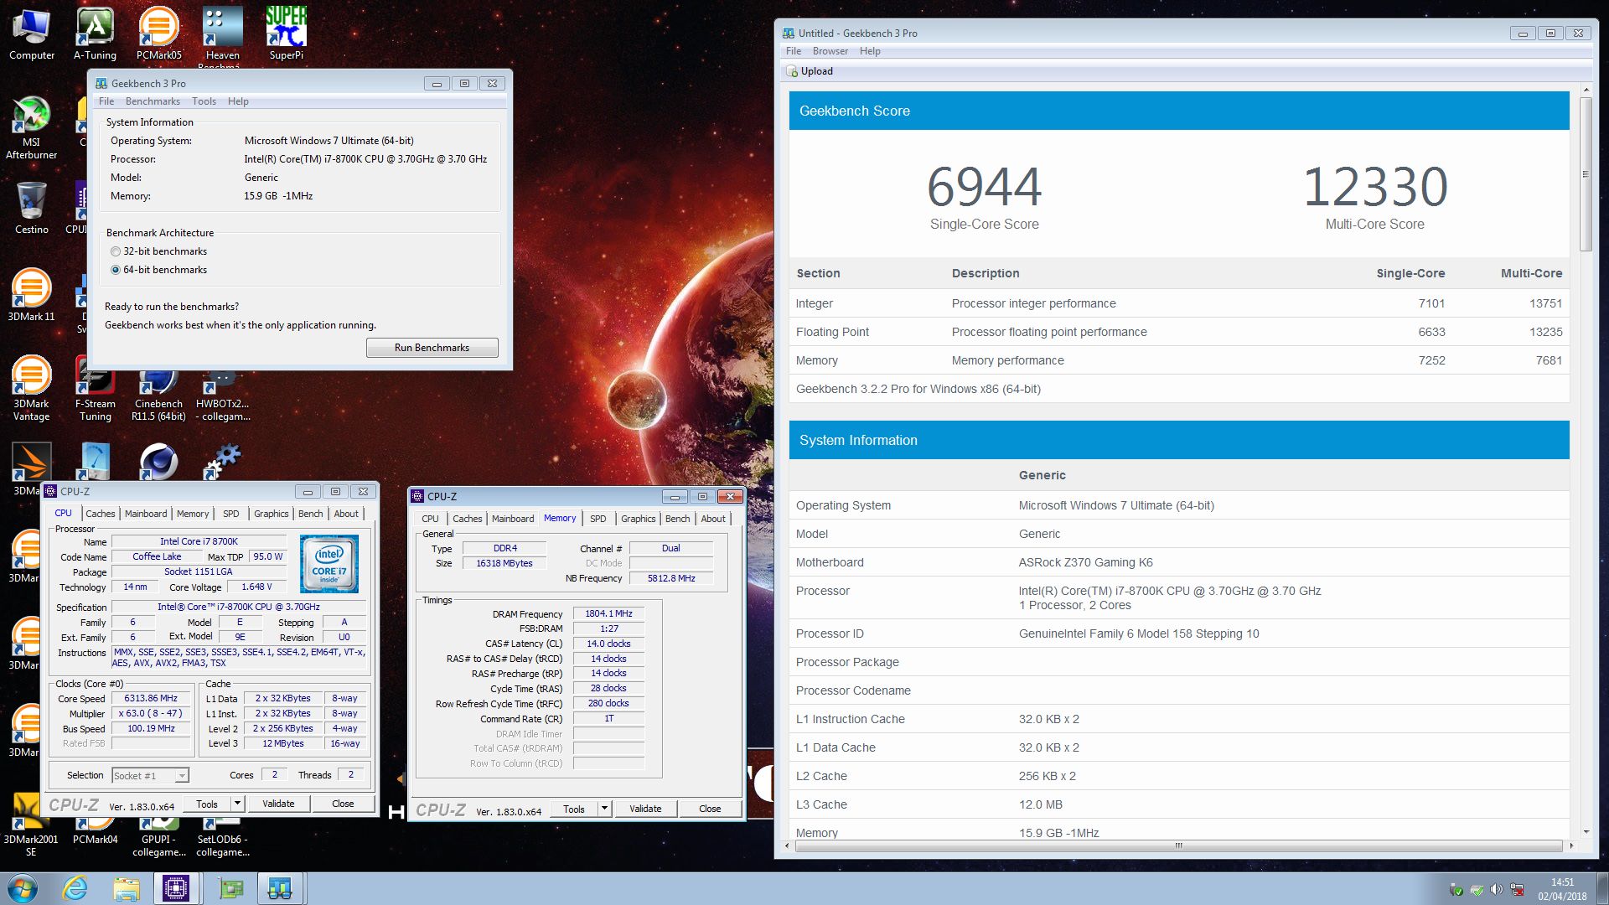Click Core Voltage value 1.648 V
This screenshot has height=905, width=1609.
(256, 587)
